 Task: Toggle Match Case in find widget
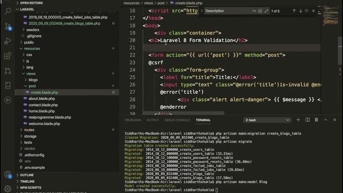254,11
